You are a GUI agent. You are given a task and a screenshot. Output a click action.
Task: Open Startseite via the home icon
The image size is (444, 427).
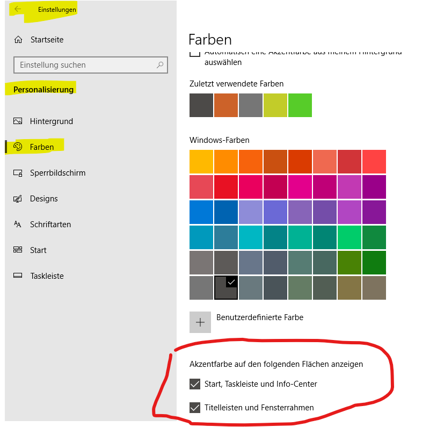point(18,40)
